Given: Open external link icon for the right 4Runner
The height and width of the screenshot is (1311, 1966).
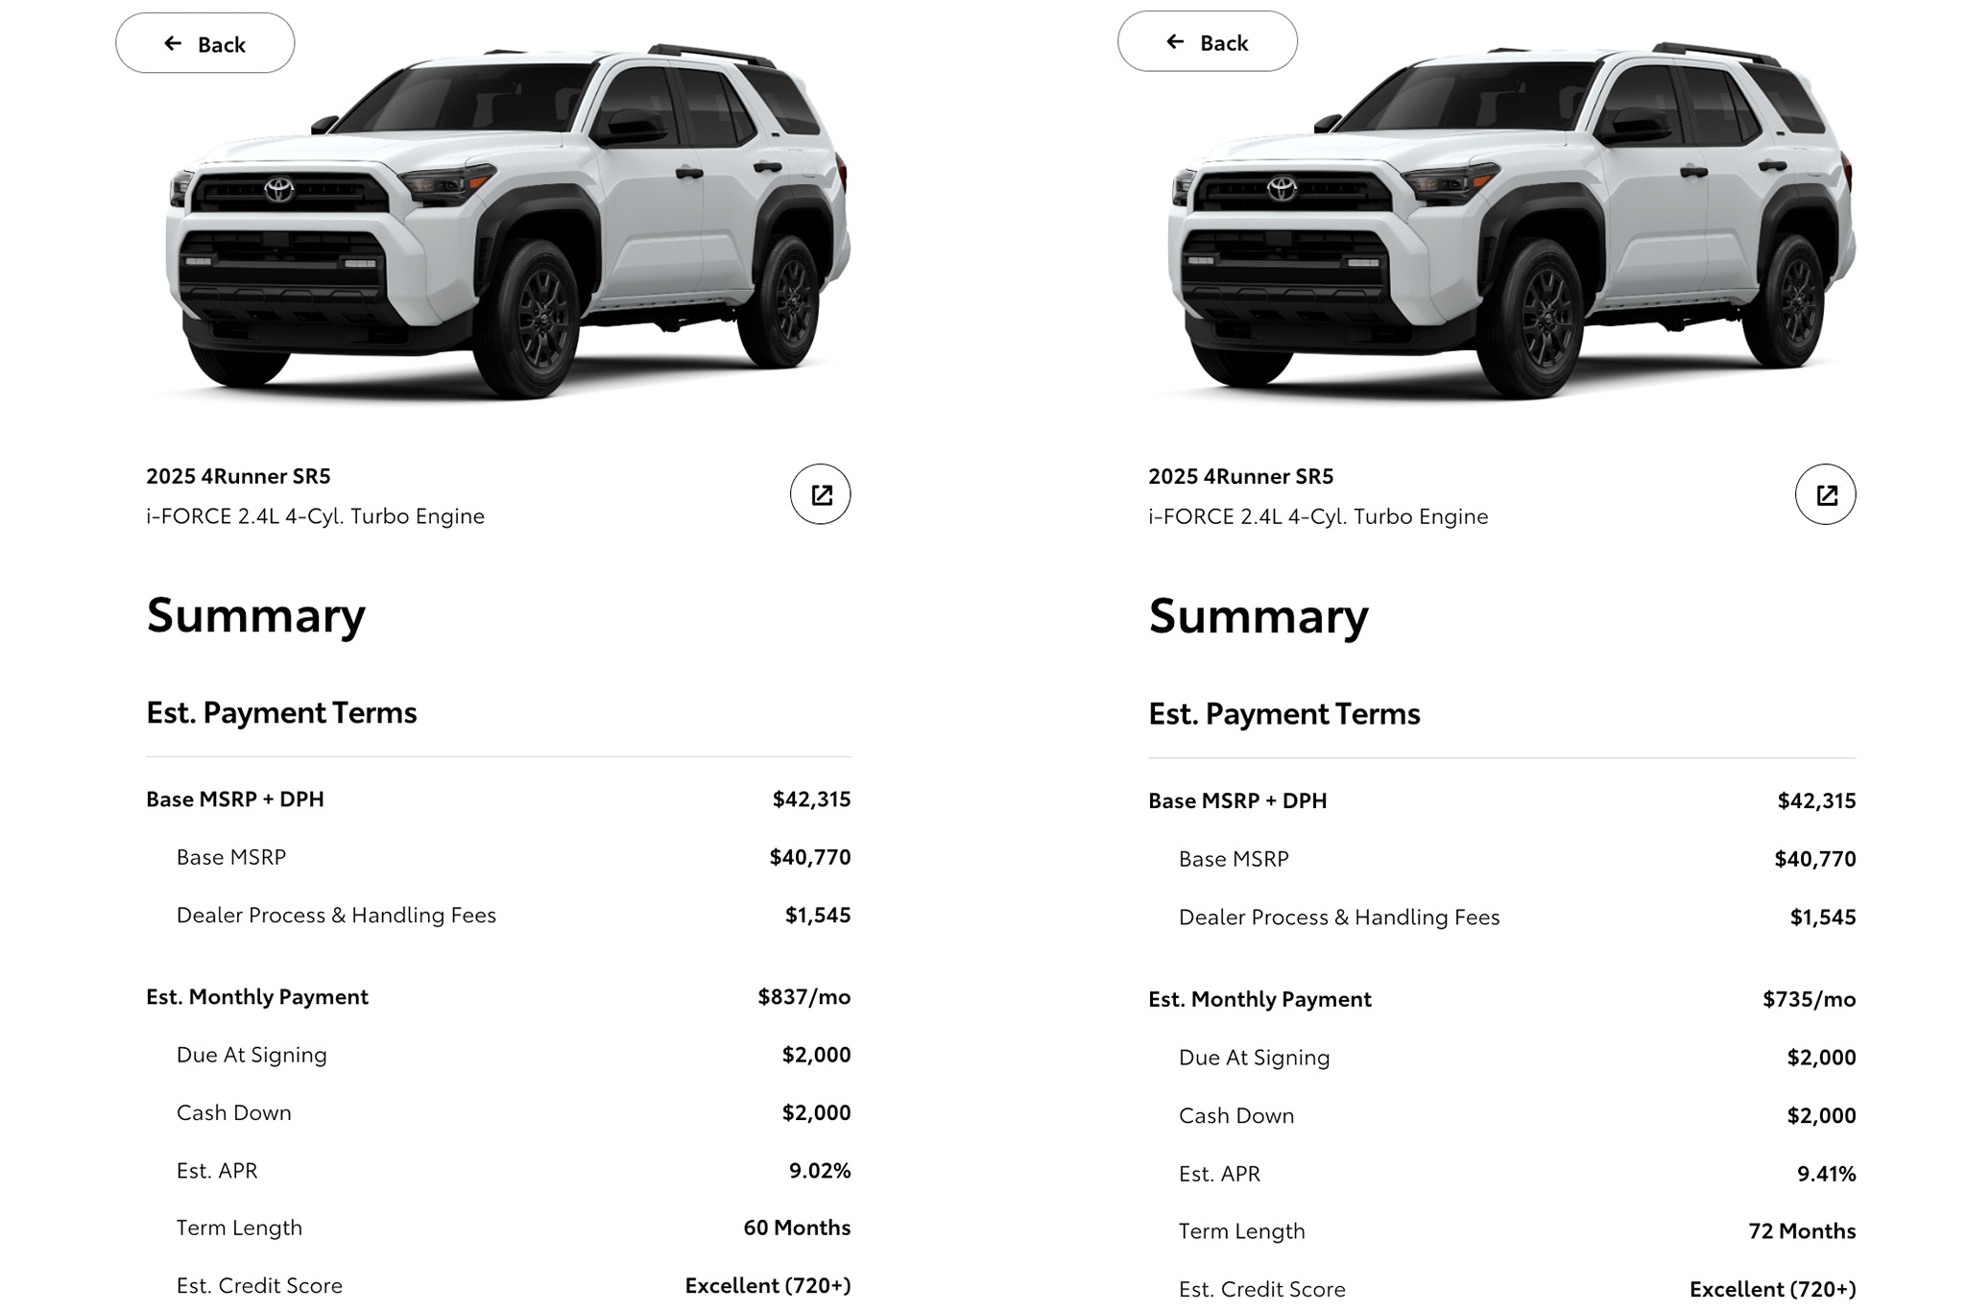Looking at the screenshot, I should pyautogui.click(x=1825, y=494).
